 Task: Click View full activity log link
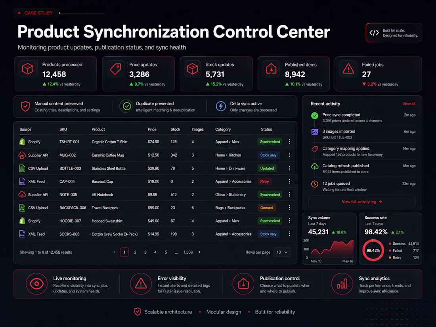pos(362,202)
